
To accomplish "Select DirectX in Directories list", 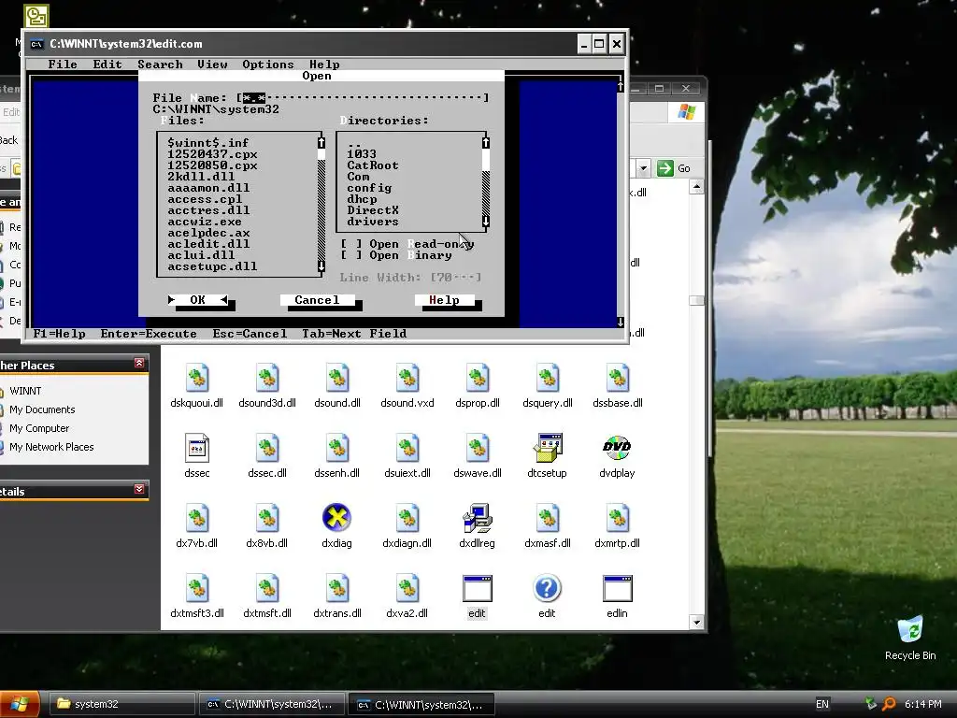I will click(373, 210).
